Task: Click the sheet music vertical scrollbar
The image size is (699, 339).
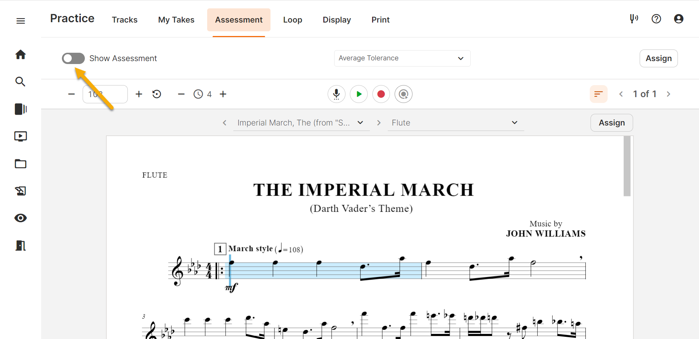Action: pos(627,166)
